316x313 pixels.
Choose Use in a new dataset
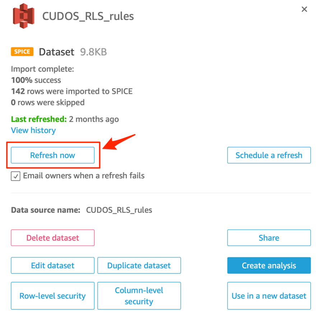(x=269, y=296)
